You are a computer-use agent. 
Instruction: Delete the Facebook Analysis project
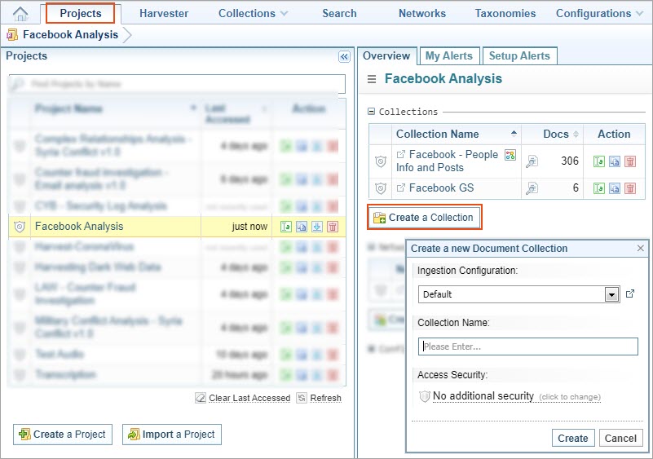point(333,227)
